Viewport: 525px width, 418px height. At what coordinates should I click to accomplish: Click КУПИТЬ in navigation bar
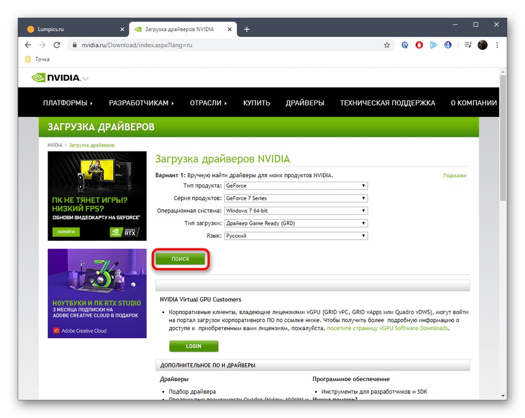coord(256,103)
